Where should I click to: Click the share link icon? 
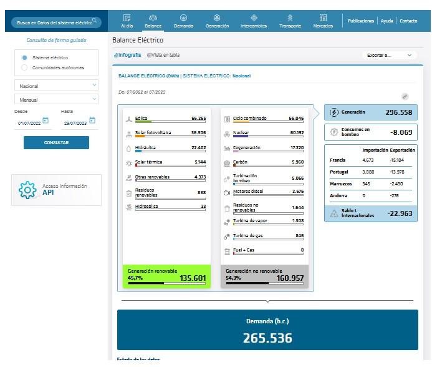pos(405,96)
